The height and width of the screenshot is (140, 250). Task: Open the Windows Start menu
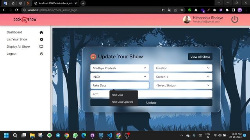6,135
